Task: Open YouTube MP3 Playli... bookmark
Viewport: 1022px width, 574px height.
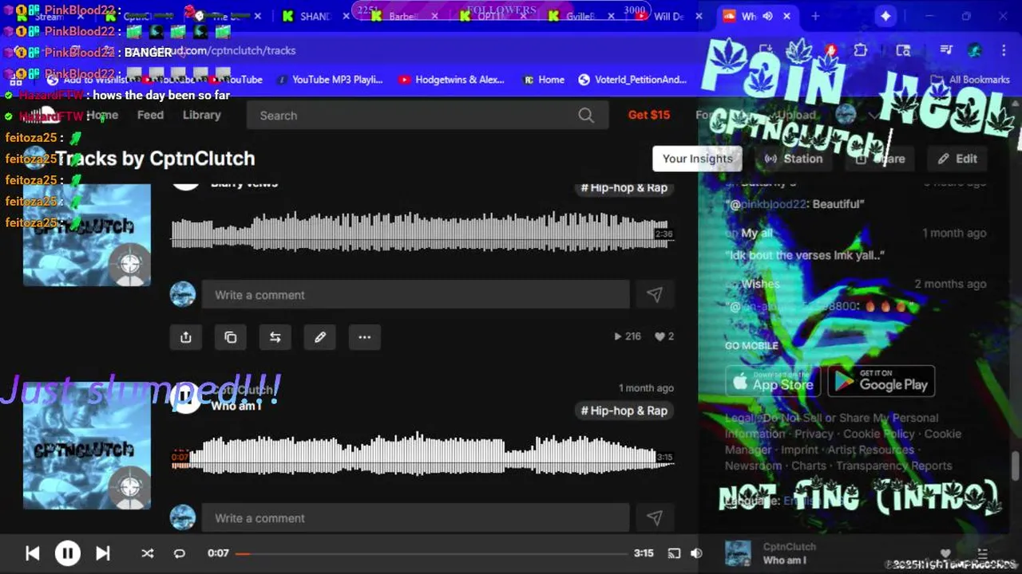Action: coord(329,80)
